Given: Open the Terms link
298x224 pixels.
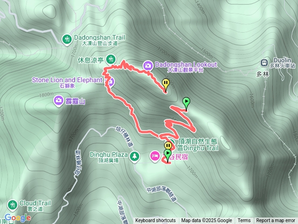Looking at the screenshot, I should [244, 221].
